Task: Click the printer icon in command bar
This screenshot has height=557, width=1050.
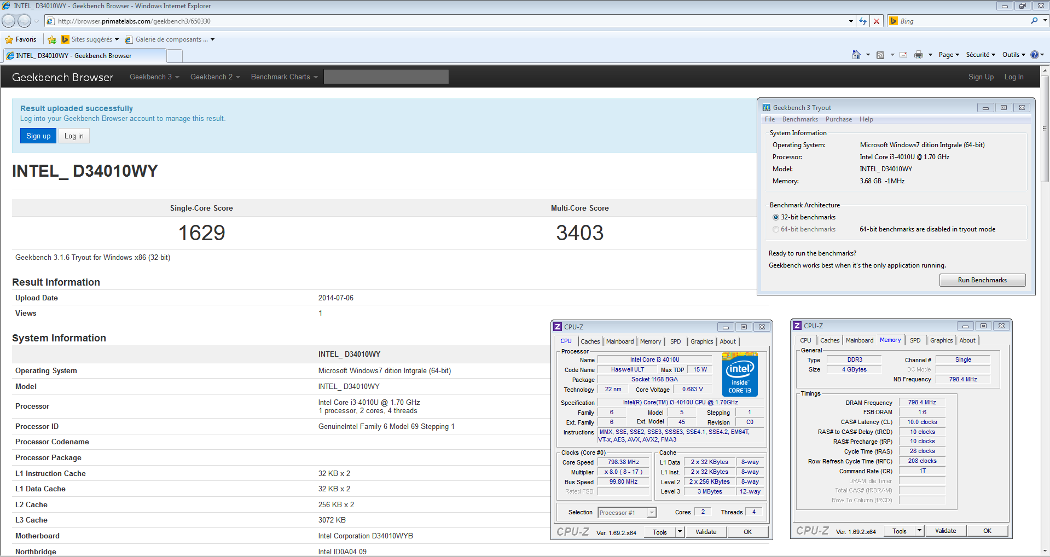Action: coord(919,55)
